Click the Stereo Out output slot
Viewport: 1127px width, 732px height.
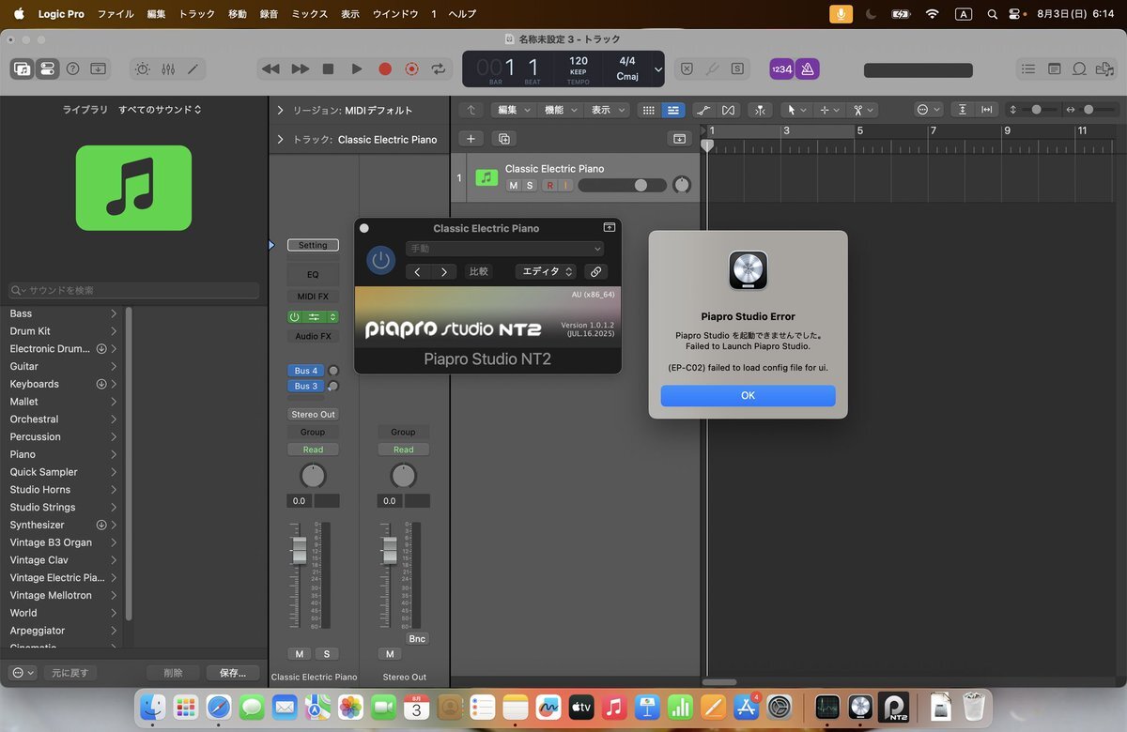[313, 415]
